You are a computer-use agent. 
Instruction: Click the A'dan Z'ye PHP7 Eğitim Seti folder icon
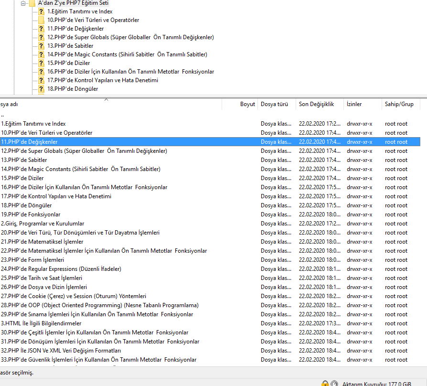coord(32,3)
